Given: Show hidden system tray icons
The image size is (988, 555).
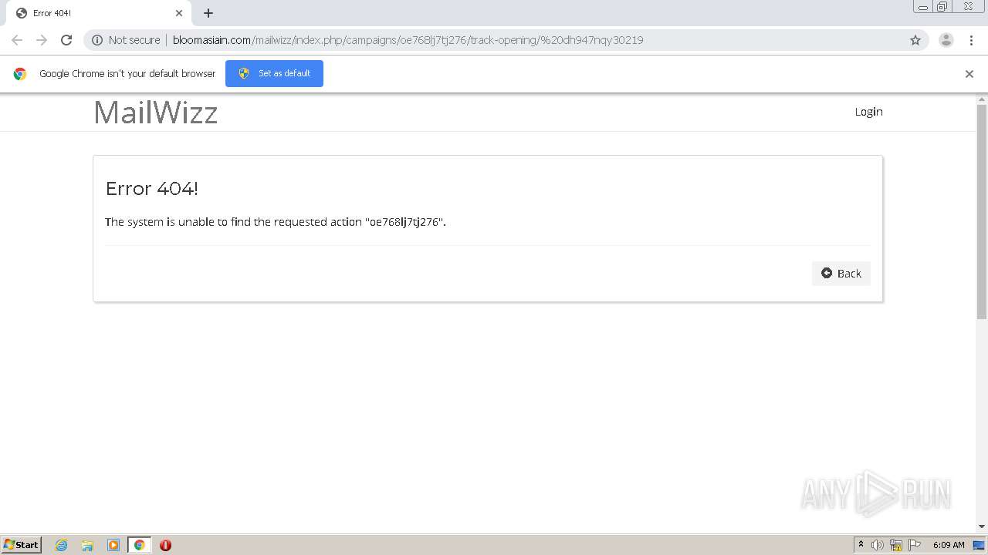Looking at the screenshot, I should pyautogui.click(x=861, y=545).
